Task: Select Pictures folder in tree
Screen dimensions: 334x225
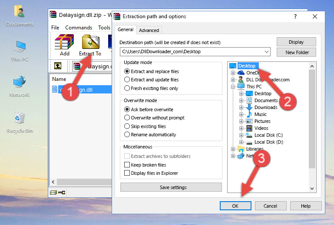Action: coord(262,121)
